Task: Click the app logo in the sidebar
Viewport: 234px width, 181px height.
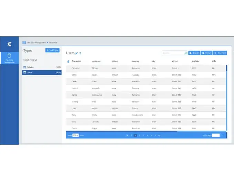Action: pos(9,44)
